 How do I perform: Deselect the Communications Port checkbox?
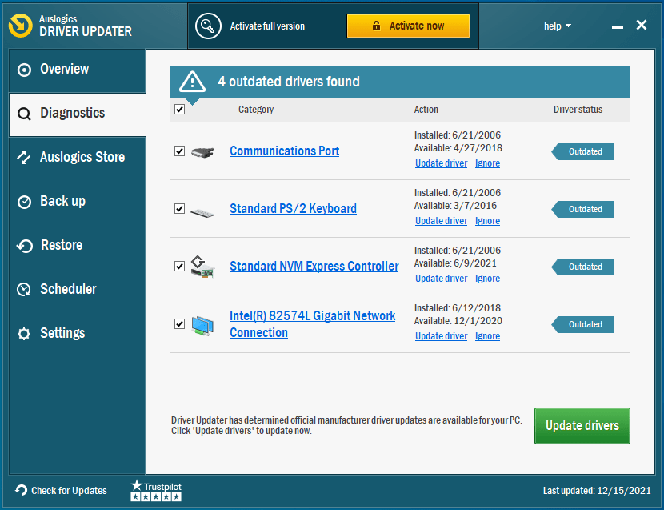[179, 151]
